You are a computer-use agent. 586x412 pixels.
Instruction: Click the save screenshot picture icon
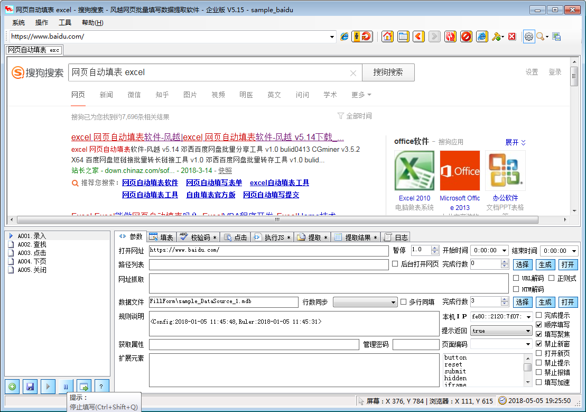[x=557, y=36]
